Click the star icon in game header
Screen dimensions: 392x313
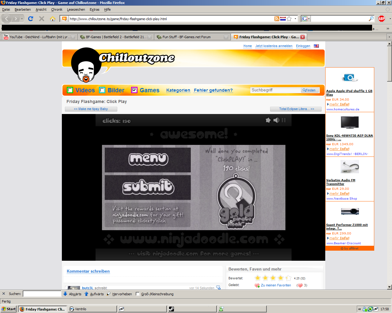(x=268, y=120)
